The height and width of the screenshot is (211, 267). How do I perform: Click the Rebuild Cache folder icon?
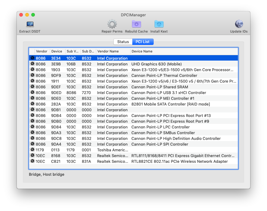tap(136, 24)
